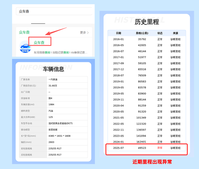Click the 51977 mileage cell

click(x=142, y=57)
